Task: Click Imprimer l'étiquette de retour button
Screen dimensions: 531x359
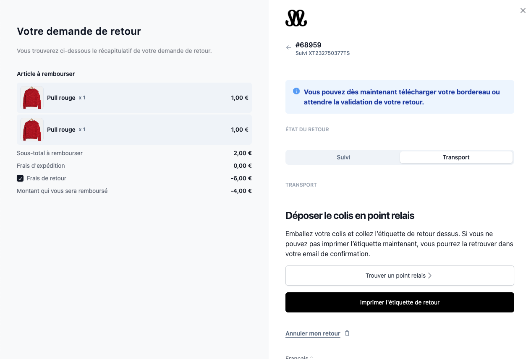Action: 400,302
